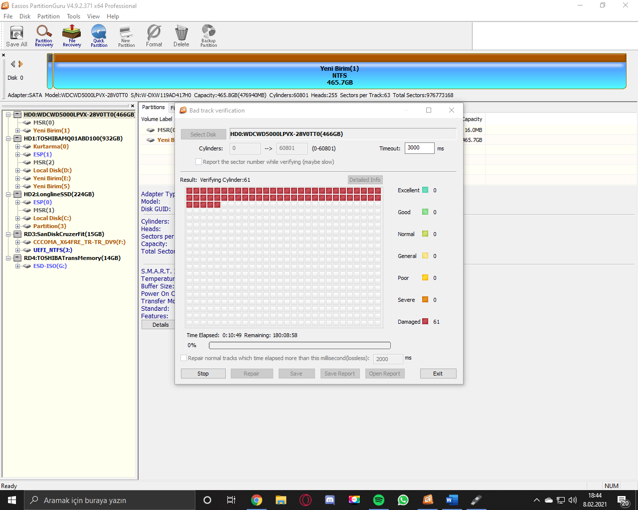Image resolution: width=638 pixels, height=510 pixels.
Task: Collapse the HD1:TOSHIBAMQ01ABD100 tree node
Action: point(8,138)
